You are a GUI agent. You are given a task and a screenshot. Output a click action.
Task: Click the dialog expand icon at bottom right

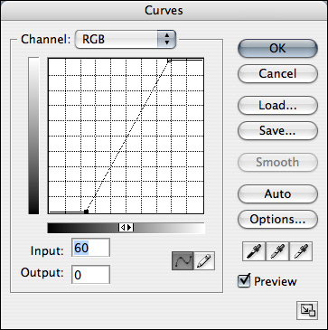[x=307, y=311]
